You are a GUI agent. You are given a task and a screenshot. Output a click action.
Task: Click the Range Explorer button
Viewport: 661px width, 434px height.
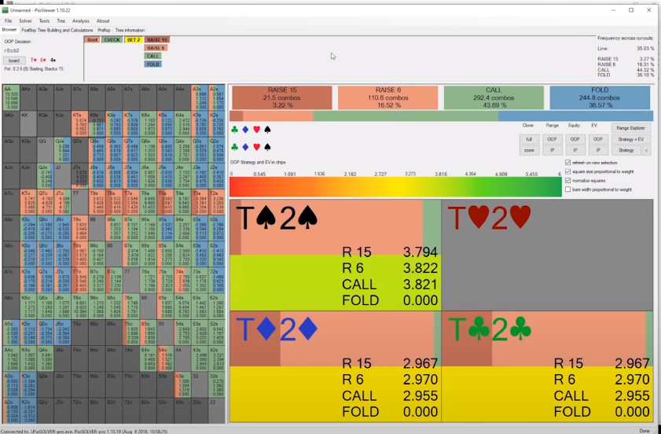click(x=631, y=127)
